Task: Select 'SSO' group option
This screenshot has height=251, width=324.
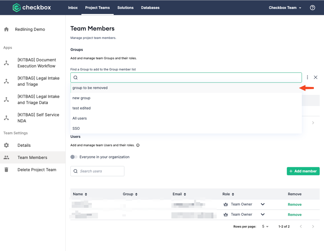Action: coord(186,128)
